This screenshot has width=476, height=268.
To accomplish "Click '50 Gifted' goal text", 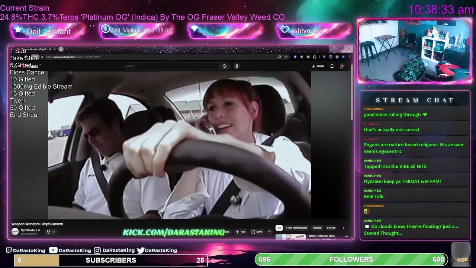I will click(x=22, y=108).
